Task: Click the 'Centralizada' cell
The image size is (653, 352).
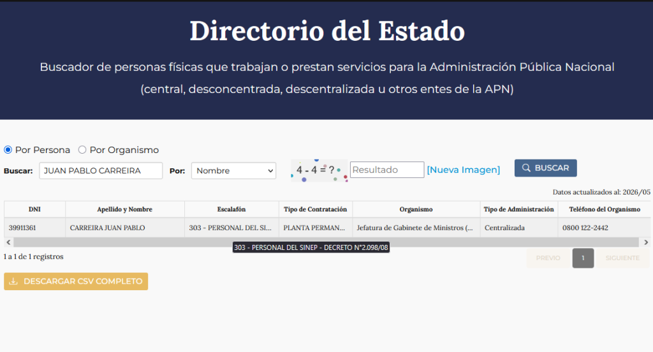Action: click(519, 228)
